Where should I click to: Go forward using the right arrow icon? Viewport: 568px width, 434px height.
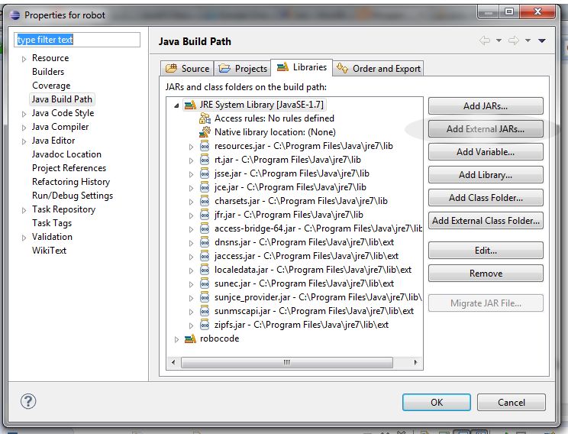pos(514,40)
